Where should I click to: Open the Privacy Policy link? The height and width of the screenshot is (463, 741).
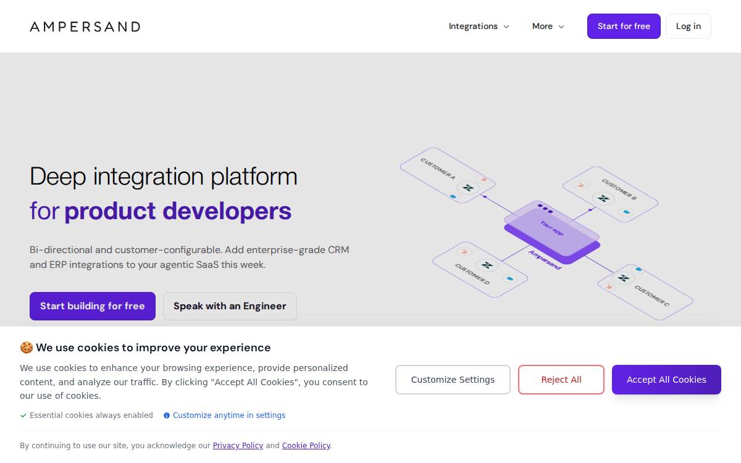point(238,446)
